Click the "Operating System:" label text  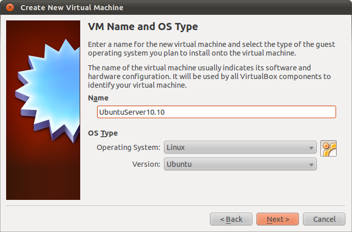(x=128, y=148)
